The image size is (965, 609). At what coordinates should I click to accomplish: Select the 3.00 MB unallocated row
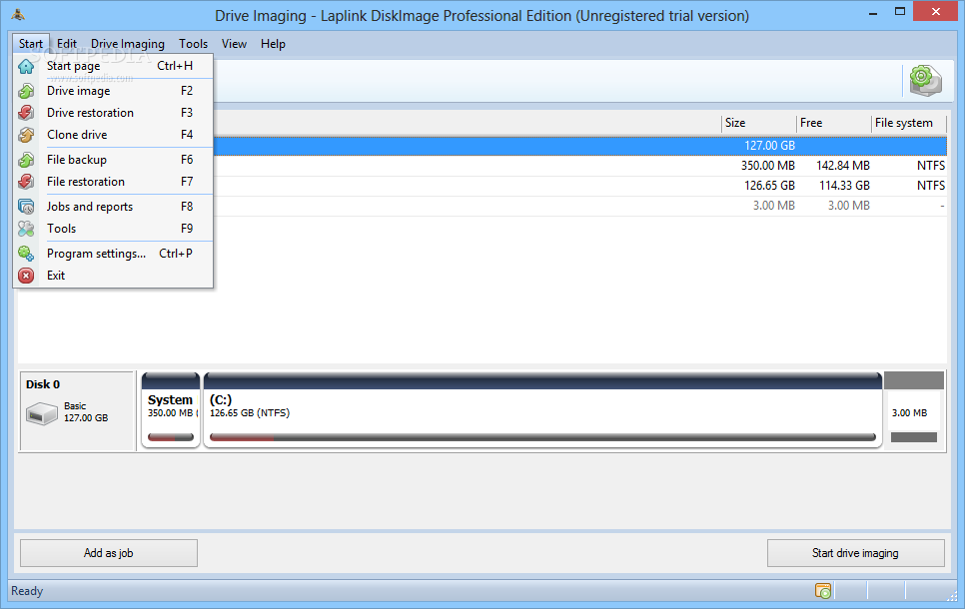click(579, 206)
